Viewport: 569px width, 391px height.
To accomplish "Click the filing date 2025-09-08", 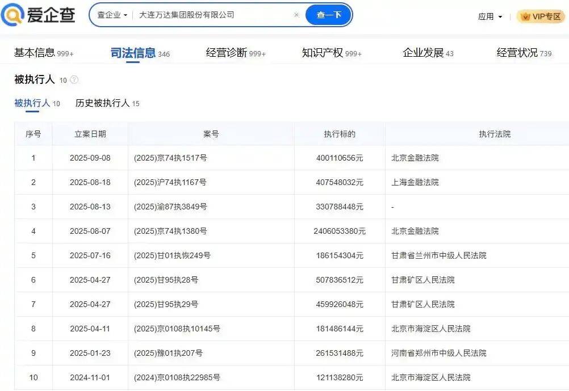I will tap(90, 158).
